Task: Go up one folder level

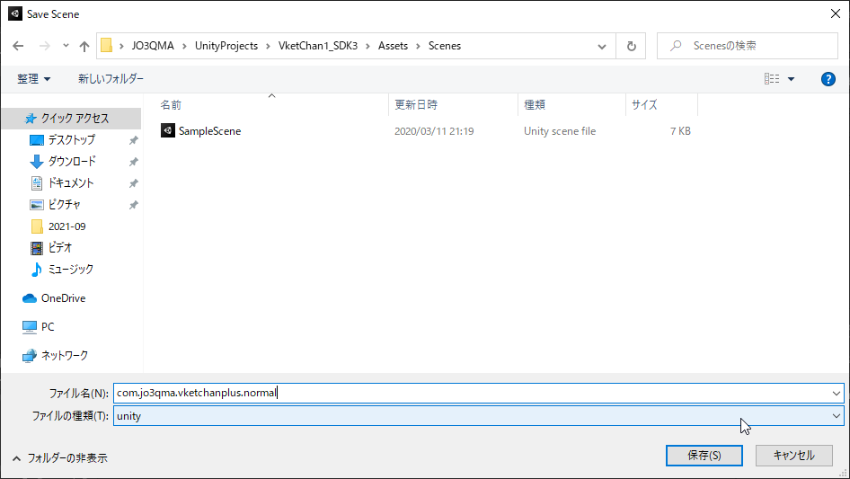Action: click(x=84, y=46)
